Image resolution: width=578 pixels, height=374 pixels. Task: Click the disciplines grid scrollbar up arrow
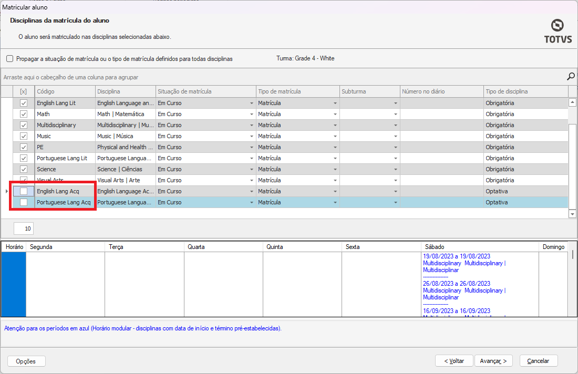click(572, 102)
